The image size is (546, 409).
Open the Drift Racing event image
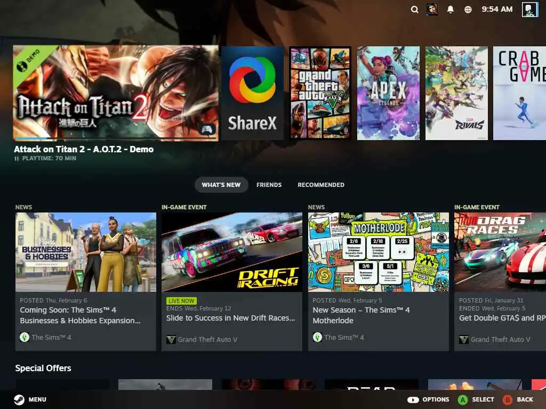[232, 252]
